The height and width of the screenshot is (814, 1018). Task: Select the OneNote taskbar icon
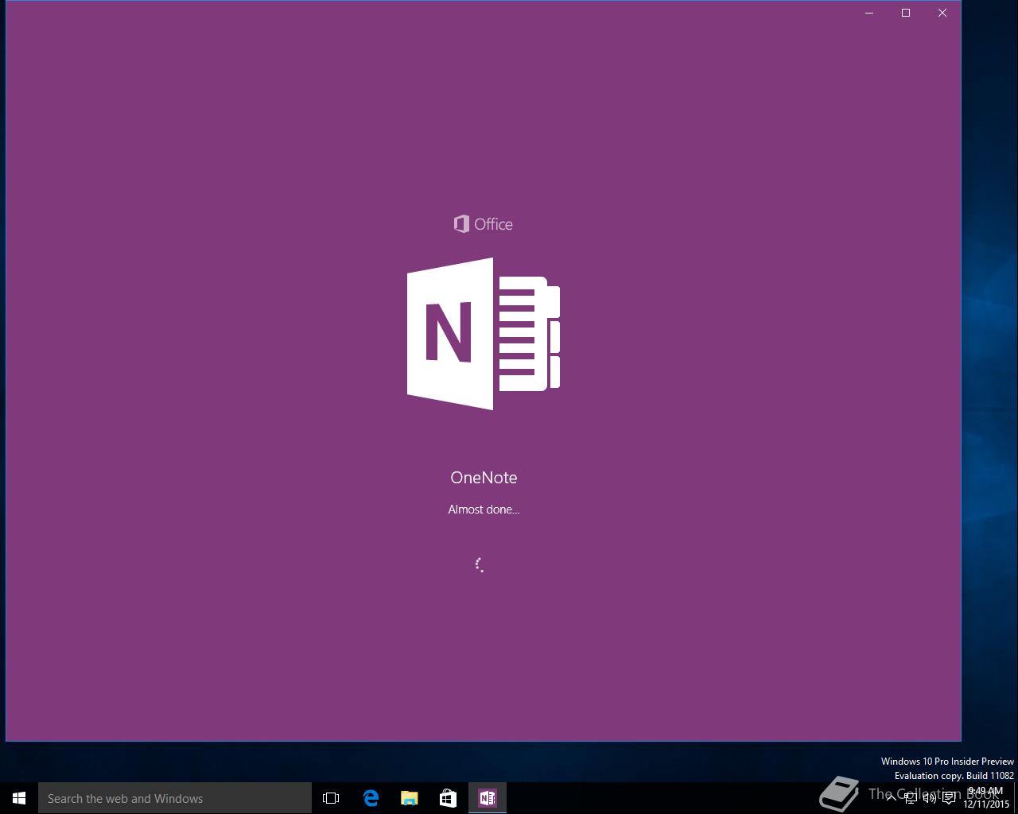[488, 798]
